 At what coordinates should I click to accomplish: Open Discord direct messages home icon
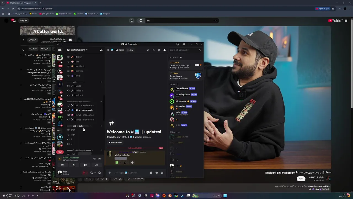pyautogui.click(x=60, y=50)
